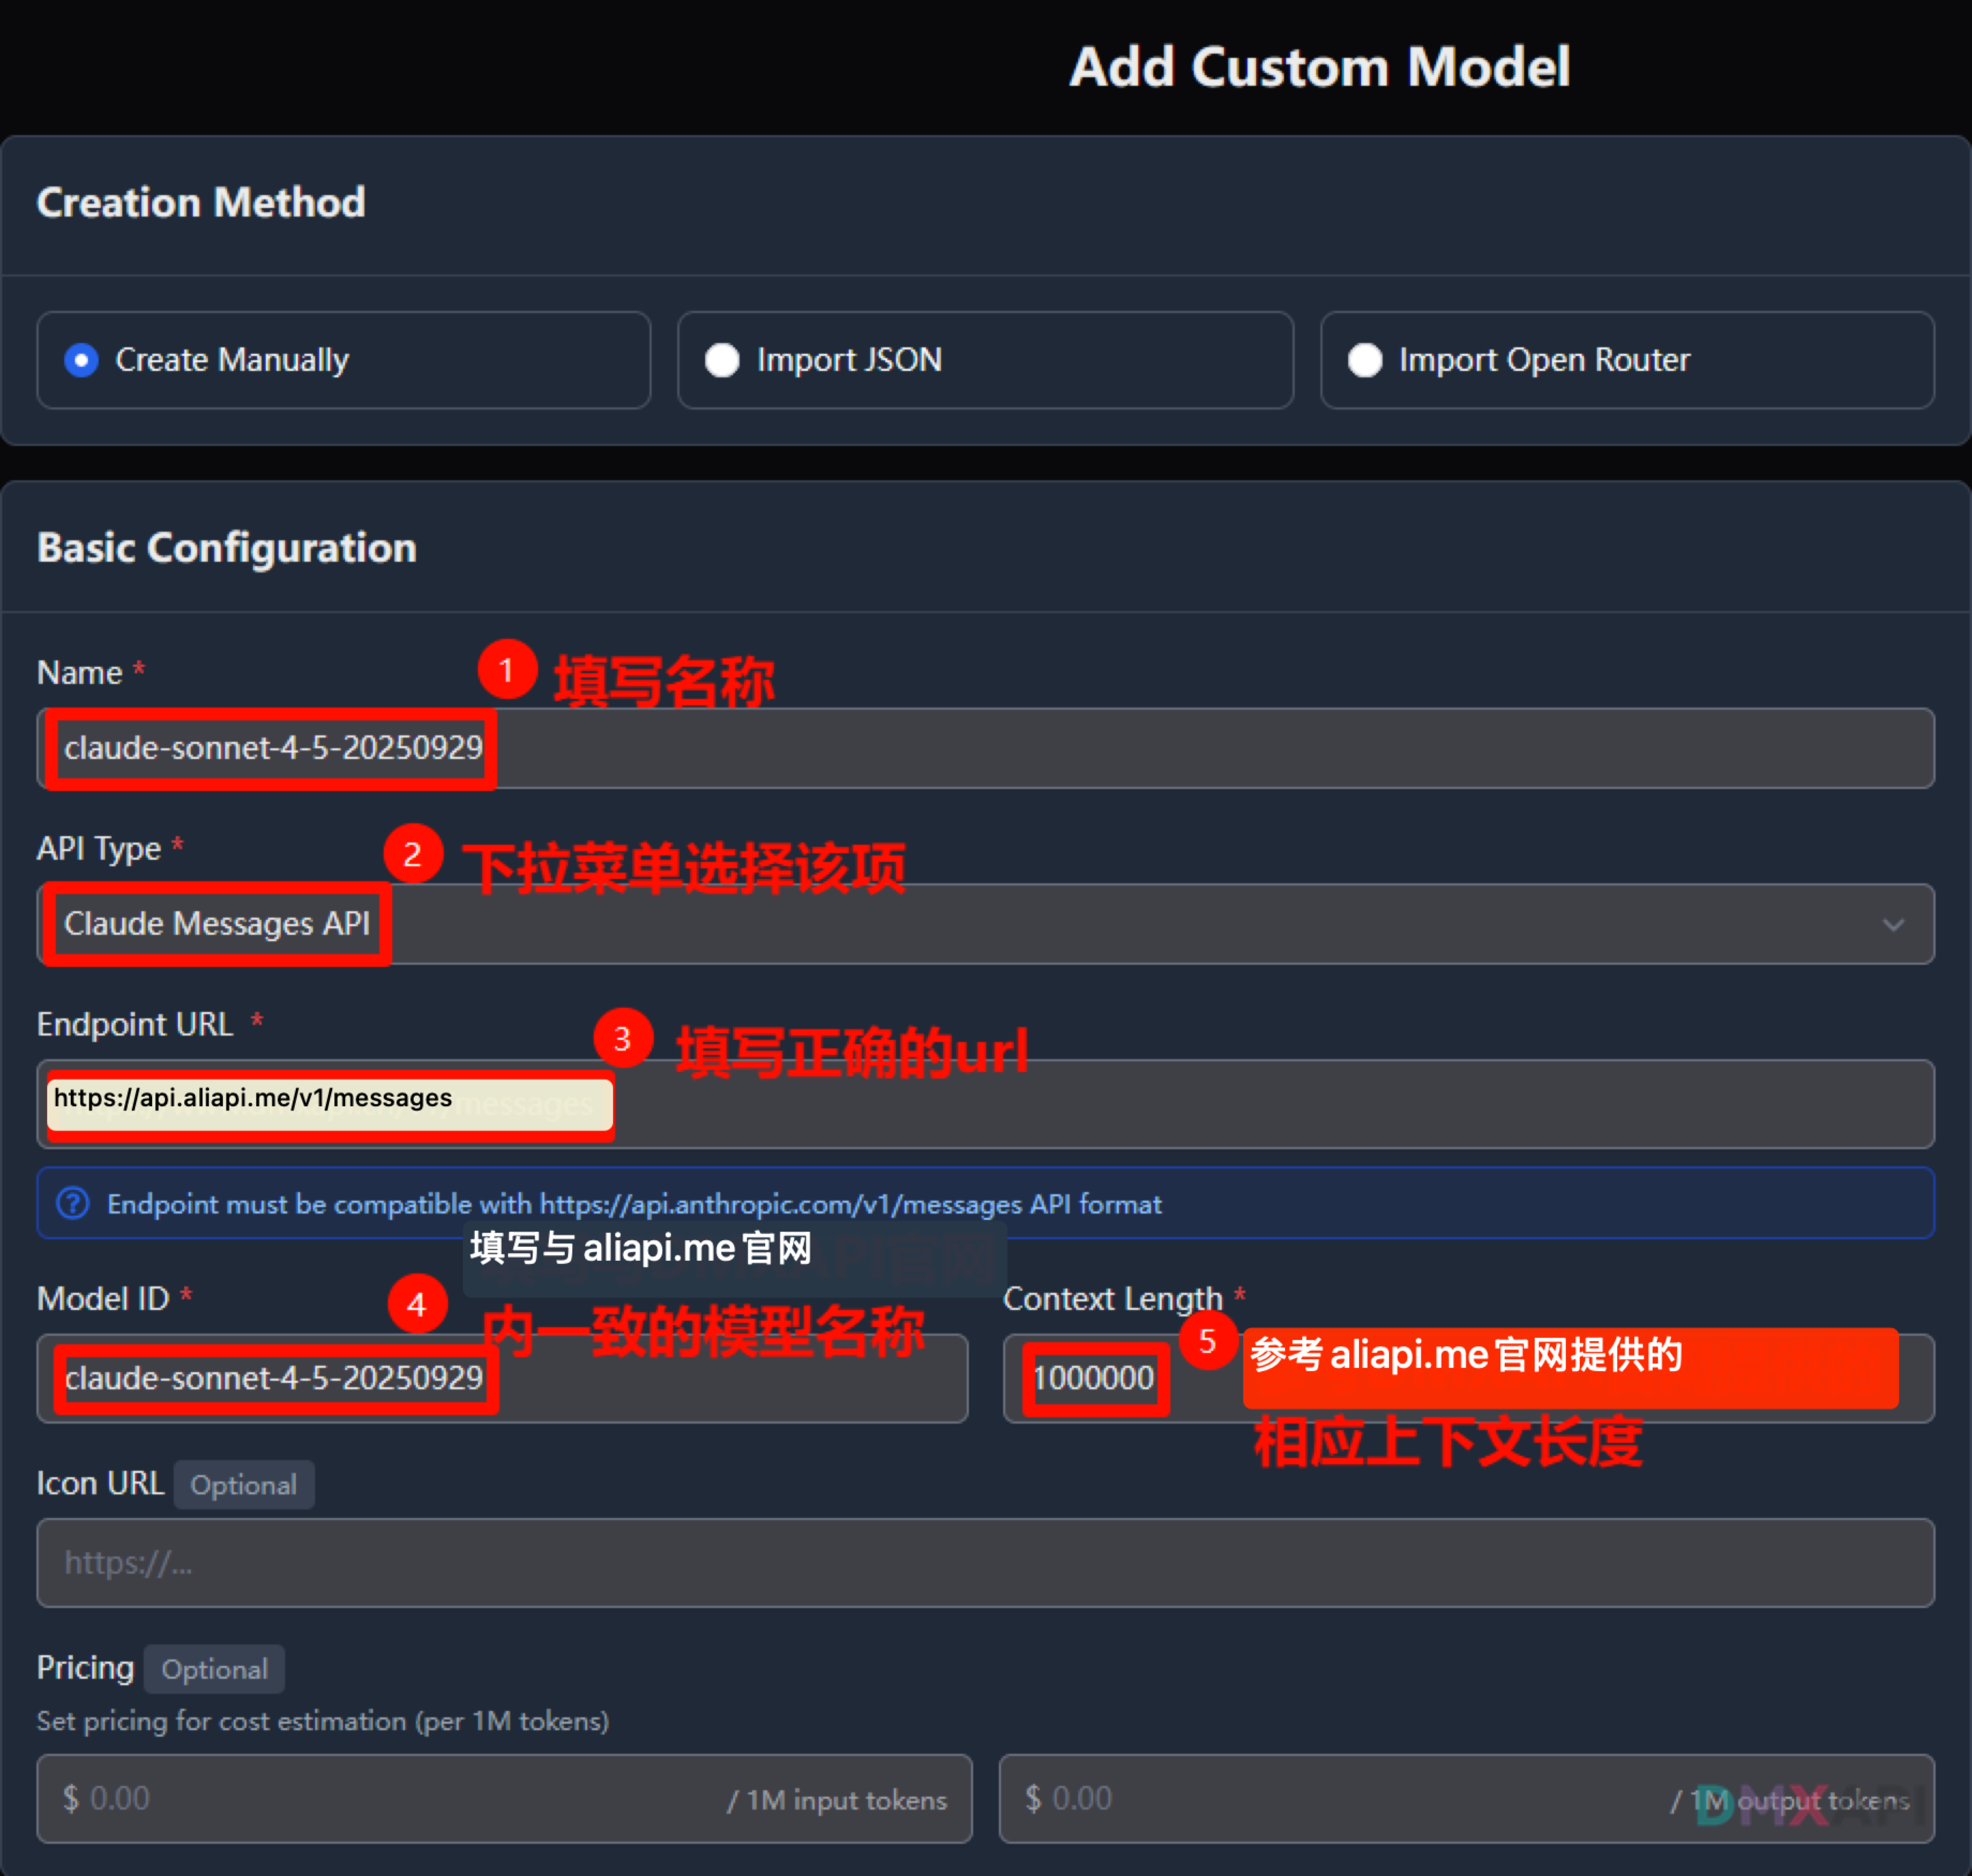This screenshot has width=1972, height=1876.
Task: Click the info icon in the endpoint hint
Action: coord(73,1203)
